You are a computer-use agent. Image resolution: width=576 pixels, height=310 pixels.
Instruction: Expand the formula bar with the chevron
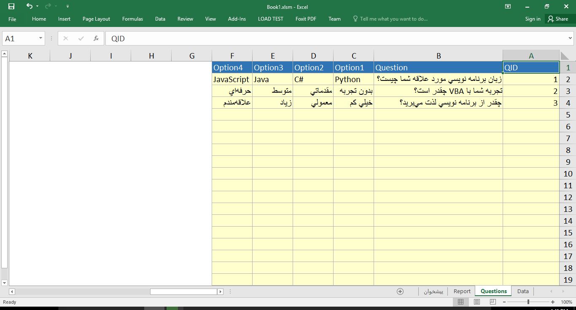(x=570, y=38)
